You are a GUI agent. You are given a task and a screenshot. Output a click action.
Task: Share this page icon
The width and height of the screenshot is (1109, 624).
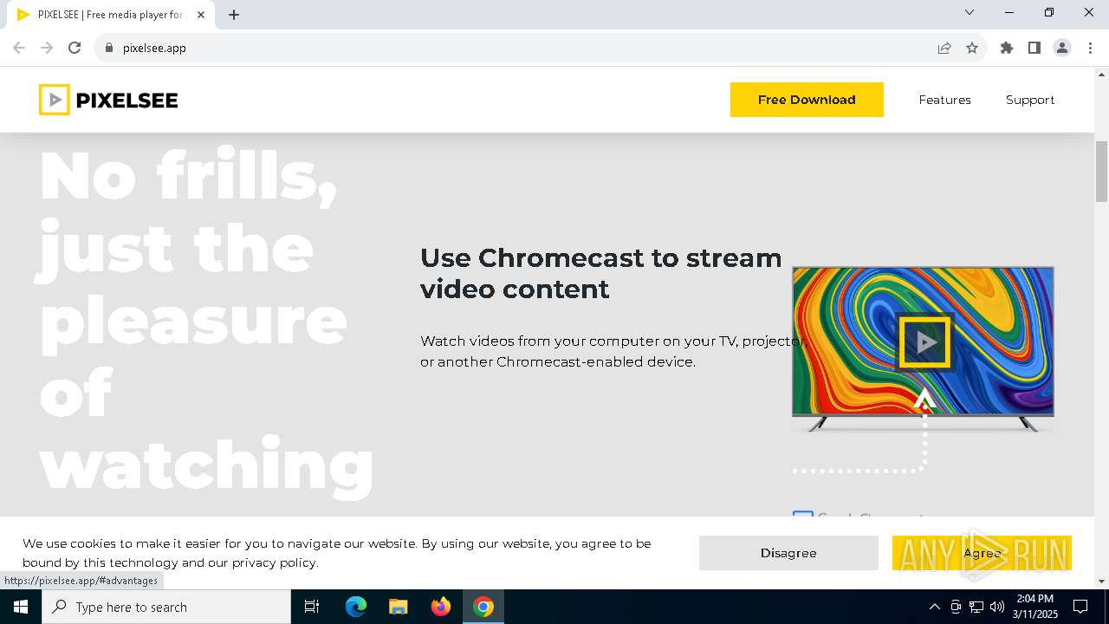click(944, 48)
